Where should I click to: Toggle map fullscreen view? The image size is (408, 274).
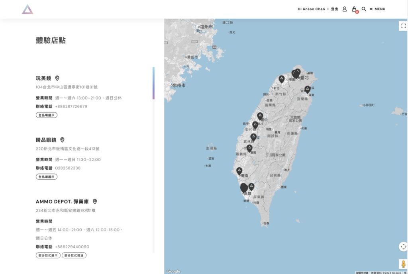403,26
